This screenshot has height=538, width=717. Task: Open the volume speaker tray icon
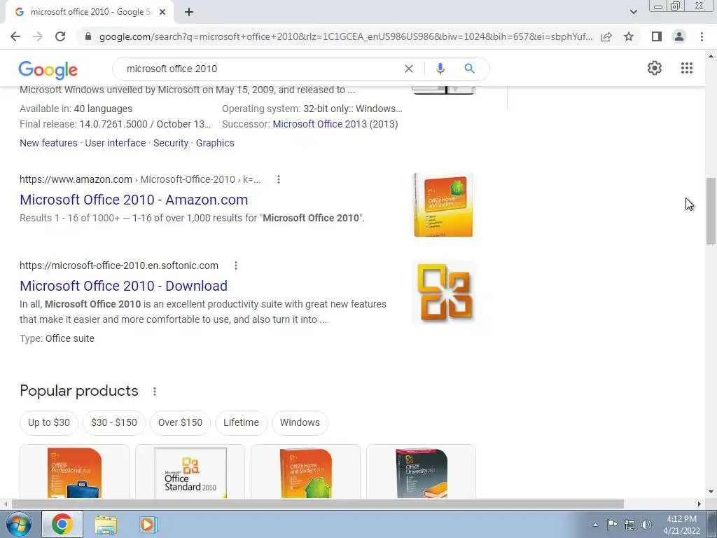646,525
